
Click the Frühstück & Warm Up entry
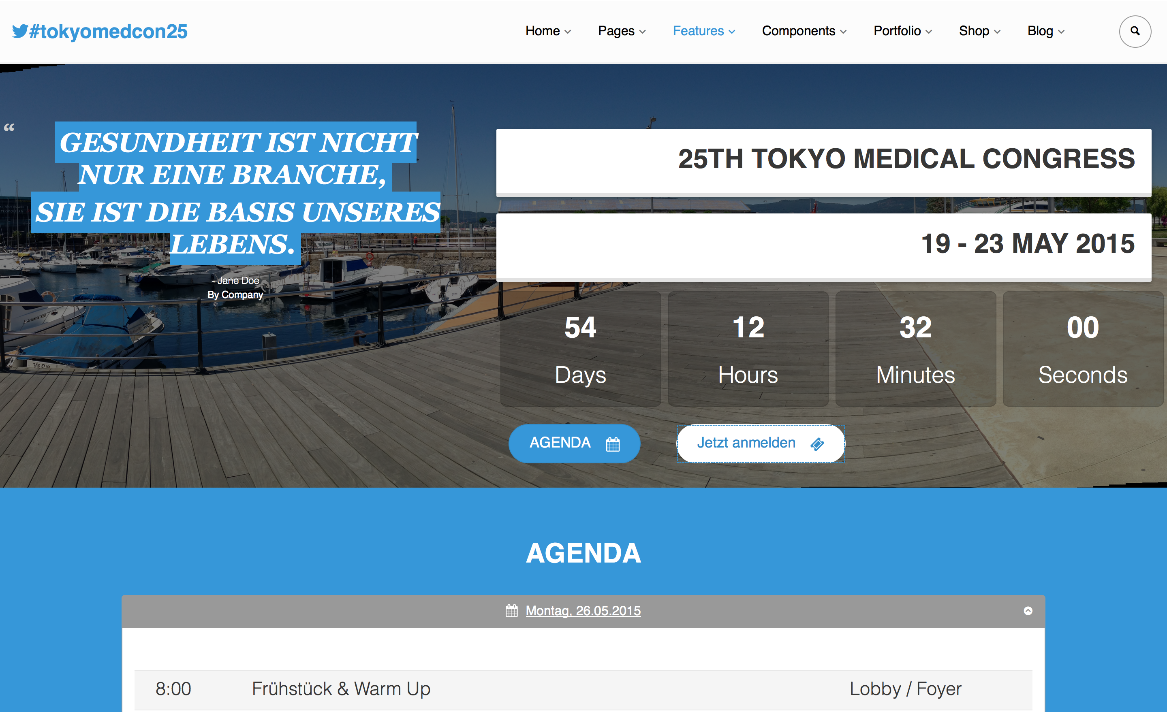click(x=341, y=689)
